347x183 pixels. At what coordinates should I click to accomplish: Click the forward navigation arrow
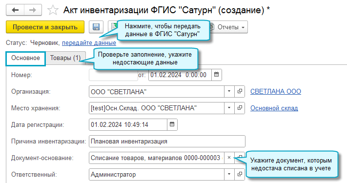pyautogui.click(x=33, y=10)
